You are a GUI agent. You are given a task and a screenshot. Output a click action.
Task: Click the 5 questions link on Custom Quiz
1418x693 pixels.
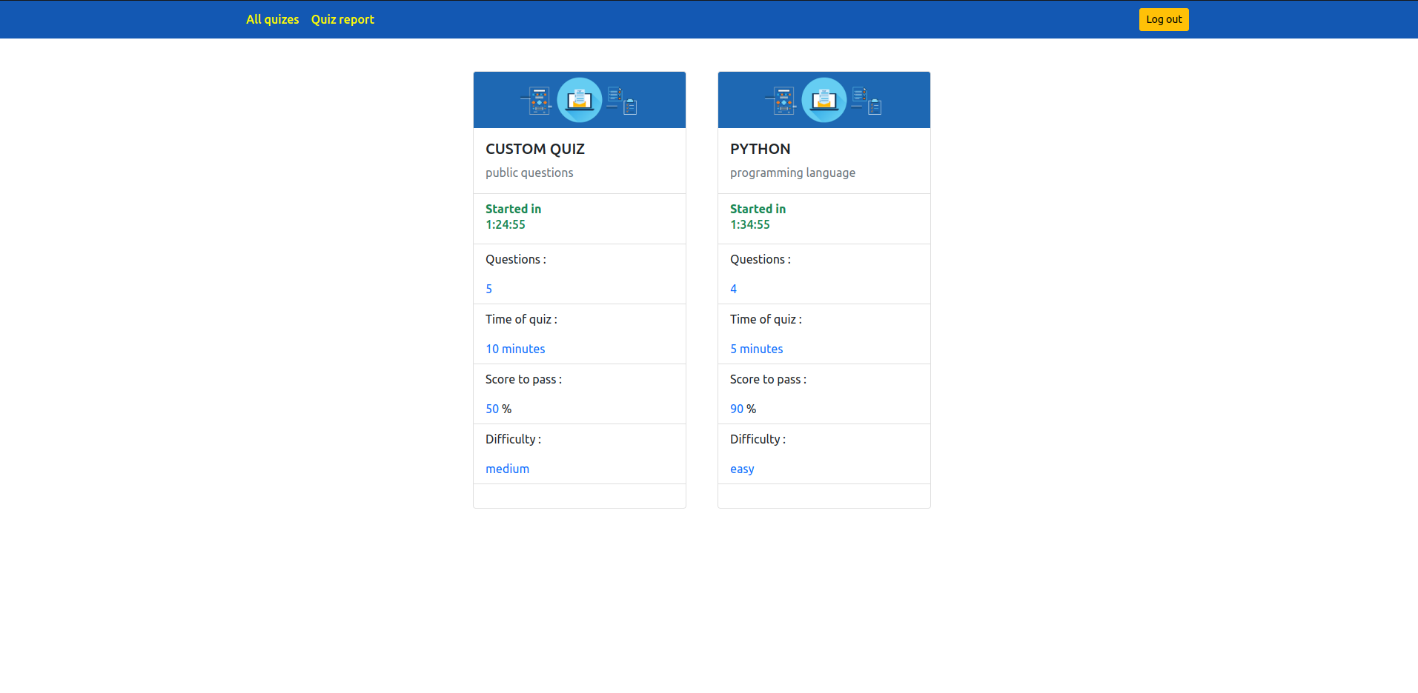coord(488,289)
